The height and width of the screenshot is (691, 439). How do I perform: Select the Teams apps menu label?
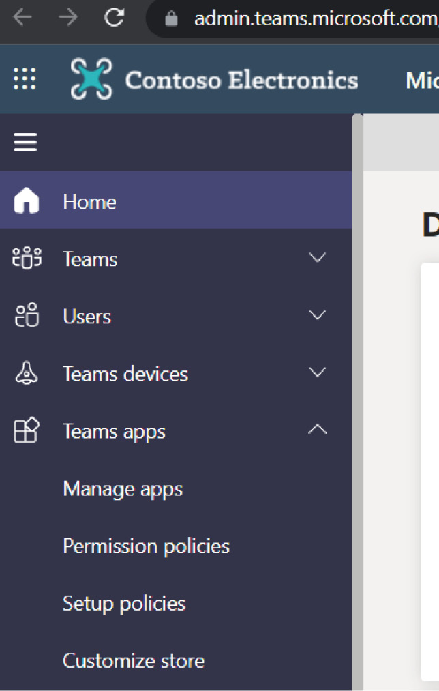pyautogui.click(x=114, y=432)
